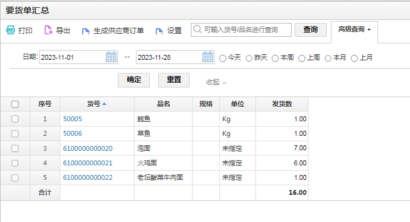The image size is (410, 222).
Task: Click the 泡面 product name cell
Action: pos(164,148)
